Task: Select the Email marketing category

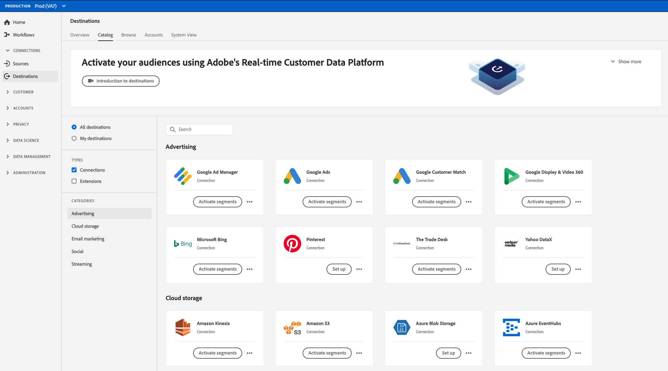Action: 110,239
